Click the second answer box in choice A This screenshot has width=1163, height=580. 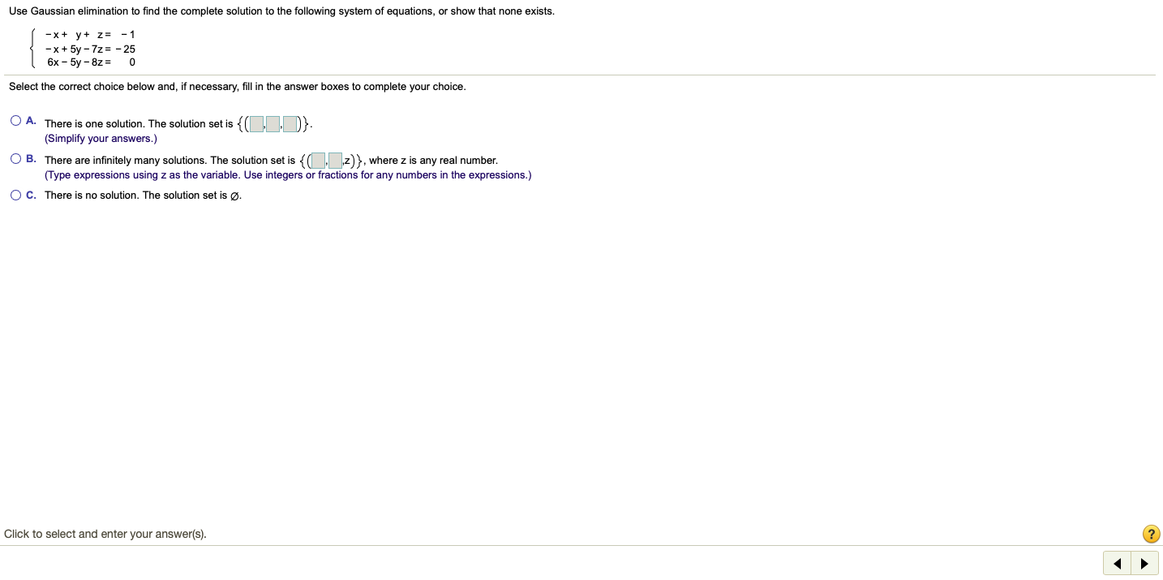tap(273, 123)
